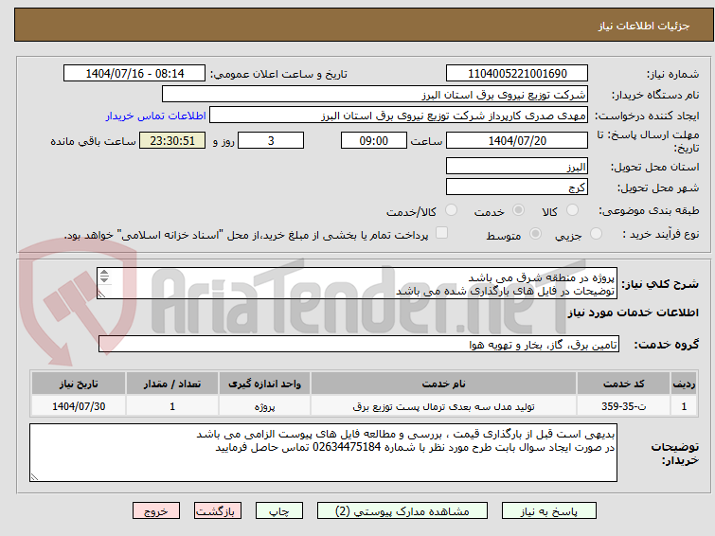This screenshot has width=715, height=536.
Task: Click the unit cell پروژه
Action: [264, 406]
